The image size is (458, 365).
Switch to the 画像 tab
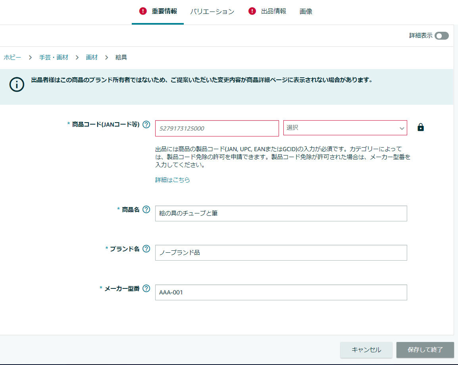click(306, 12)
